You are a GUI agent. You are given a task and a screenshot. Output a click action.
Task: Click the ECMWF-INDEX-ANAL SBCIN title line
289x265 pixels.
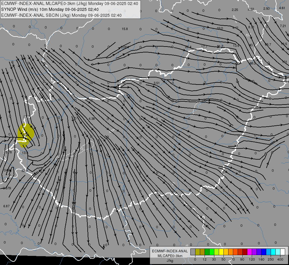[x=61, y=15]
